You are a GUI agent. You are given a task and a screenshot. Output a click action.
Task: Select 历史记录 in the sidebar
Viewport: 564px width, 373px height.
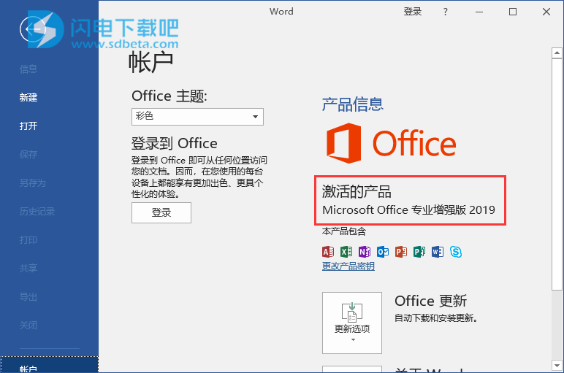37,211
